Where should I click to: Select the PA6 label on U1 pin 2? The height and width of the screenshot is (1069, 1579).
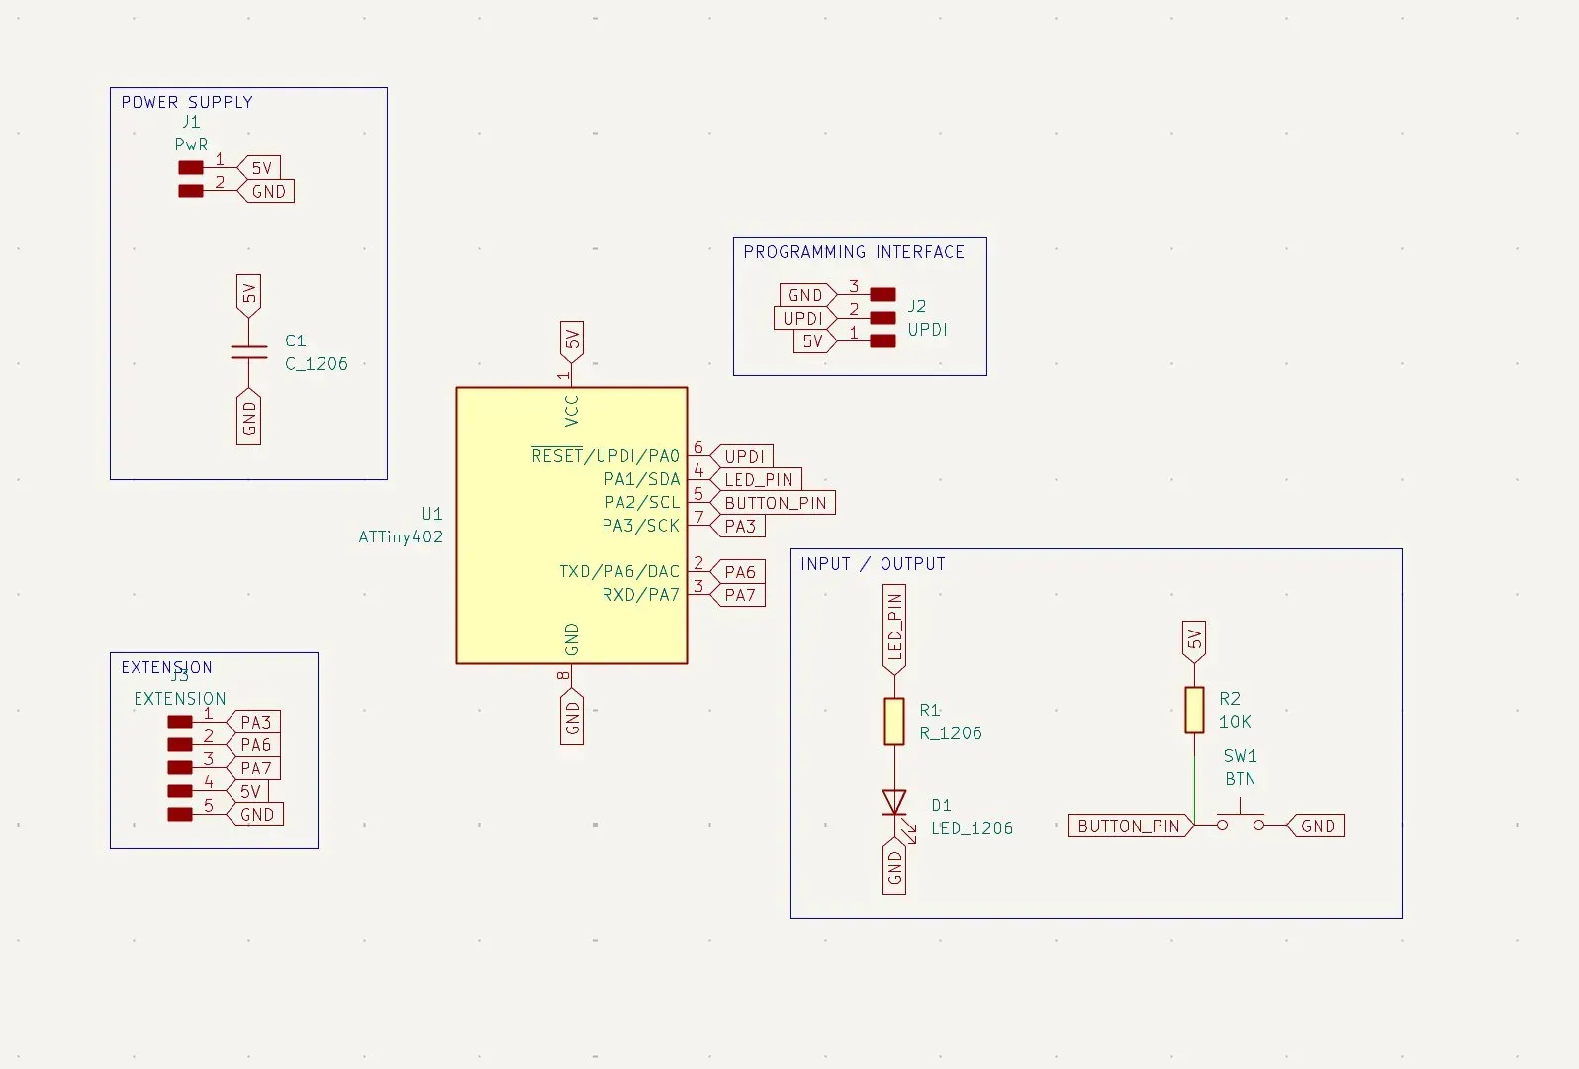(x=737, y=572)
